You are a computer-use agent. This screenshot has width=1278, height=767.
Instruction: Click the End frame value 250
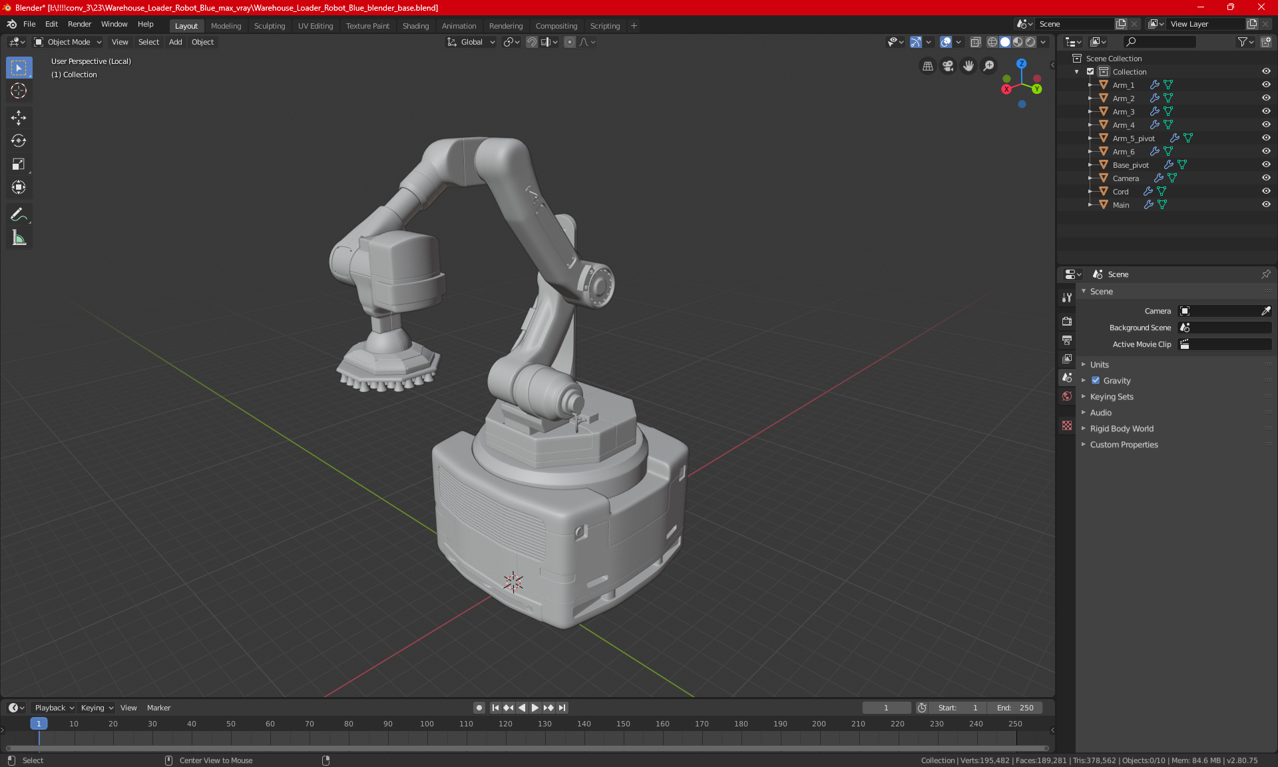[1015, 708]
